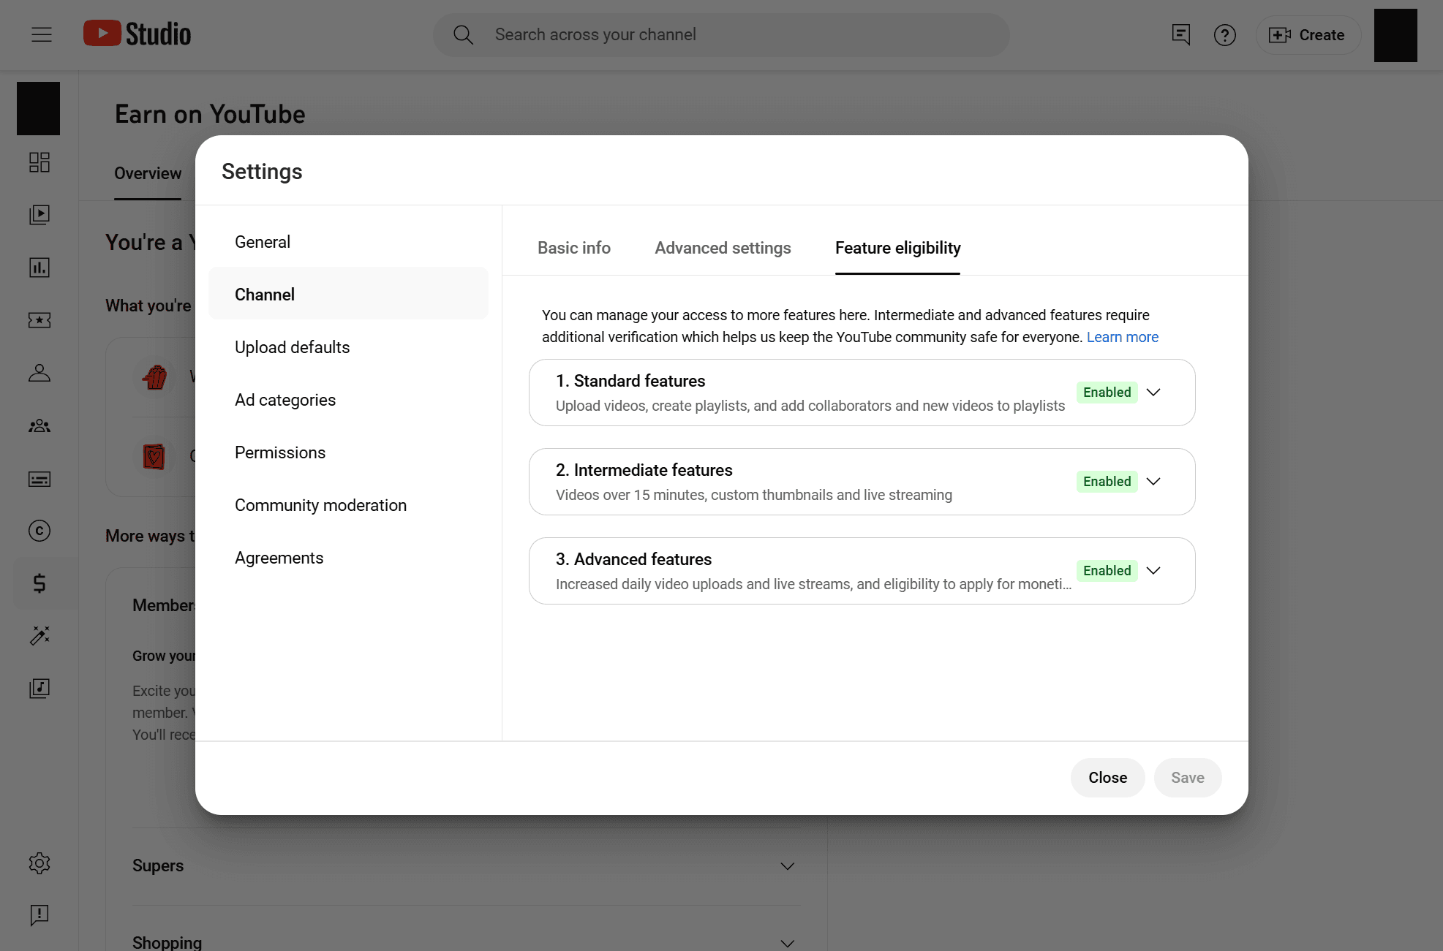This screenshot has height=951, width=1443.
Task: Click the Close button in Settings
Action: coord(1107,778)
